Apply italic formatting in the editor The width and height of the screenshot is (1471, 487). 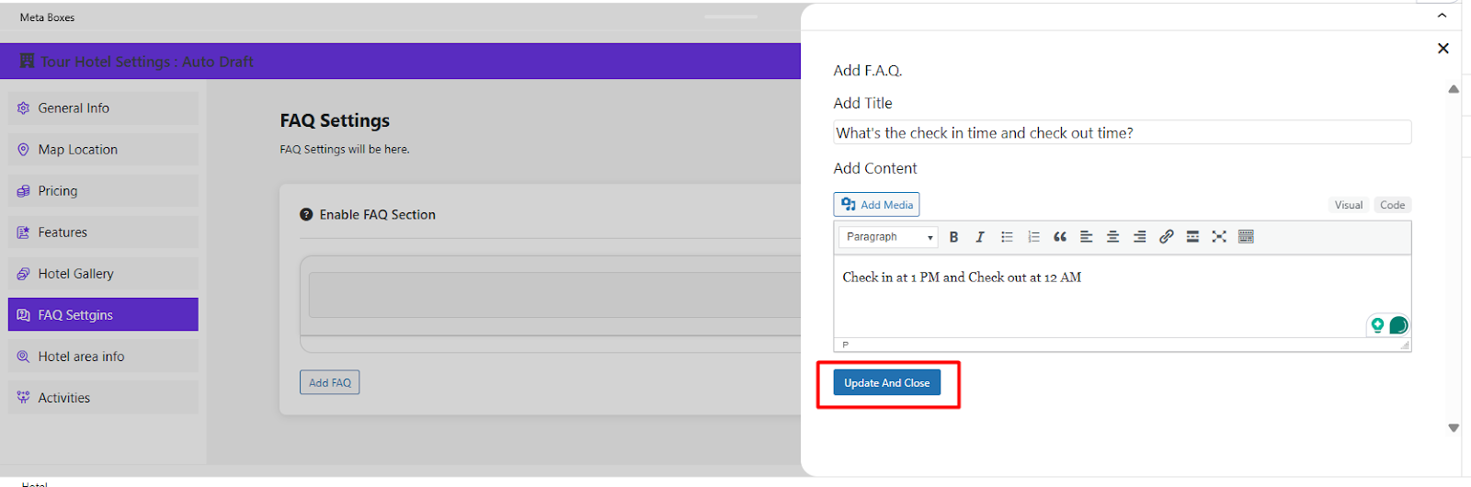(x=980, y=237)
